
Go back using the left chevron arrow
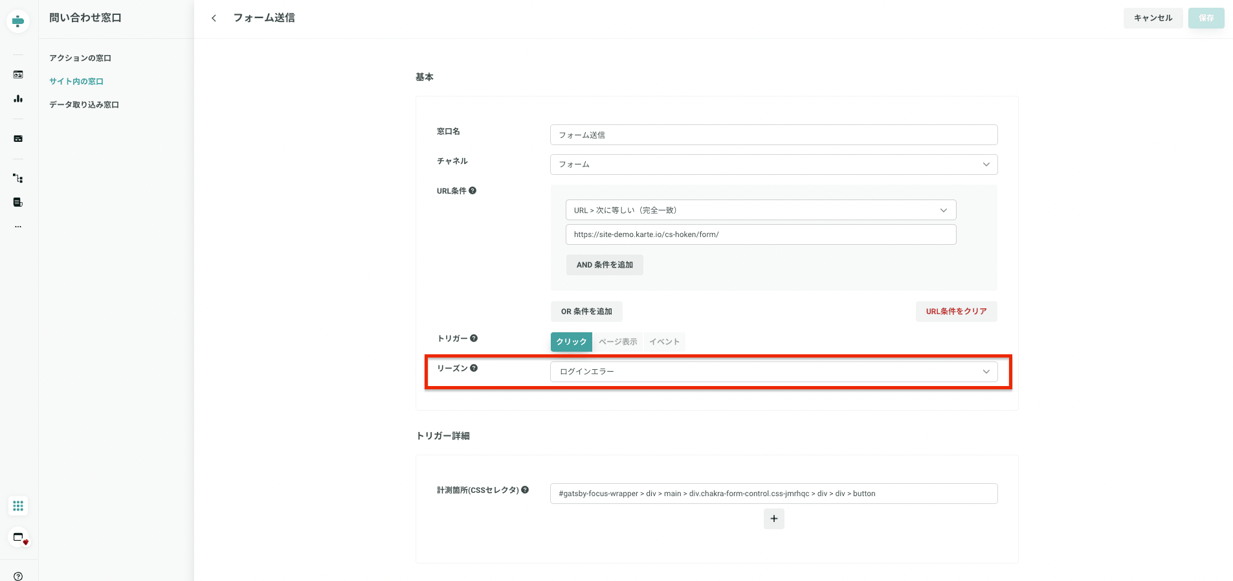(x=214, y=18)
